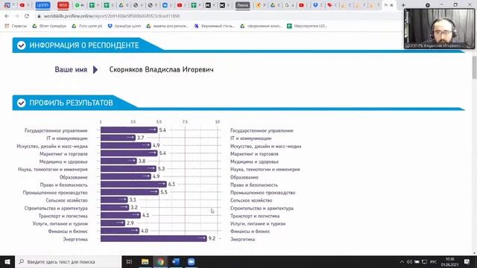Open Task View on the taskbar
The image size is (477, 268).
(x=129, y=261)
